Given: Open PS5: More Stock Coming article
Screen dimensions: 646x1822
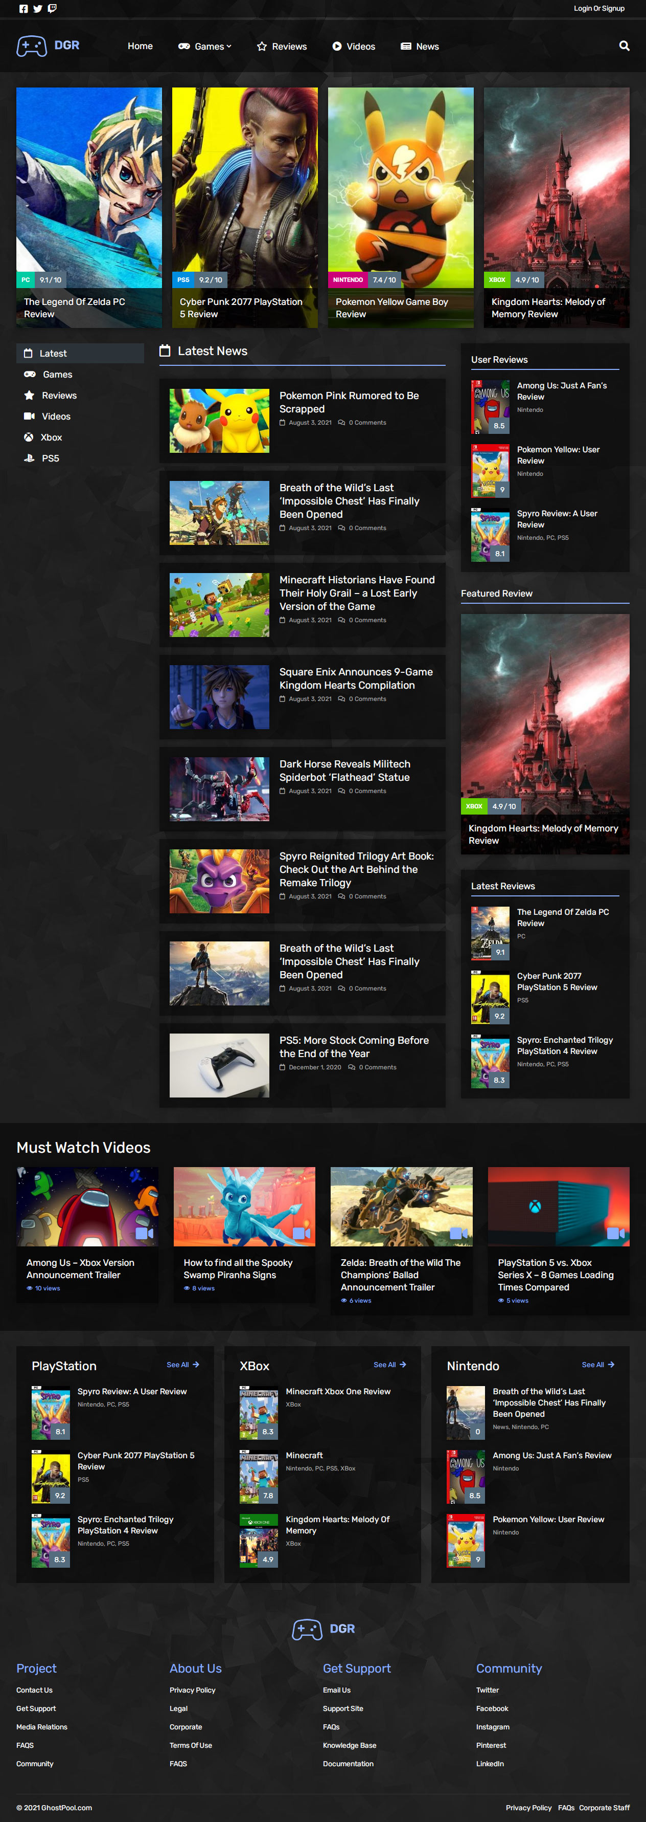Looking at the screenshot, I should click(x=353, y=1047).
